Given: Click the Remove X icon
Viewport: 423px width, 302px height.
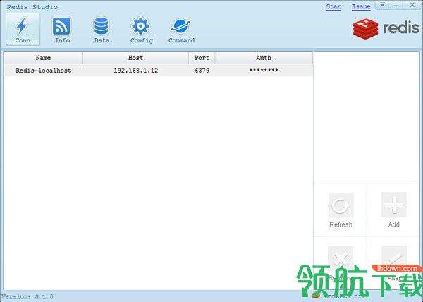Looking at the screenshot, I should tap(341, 258).
